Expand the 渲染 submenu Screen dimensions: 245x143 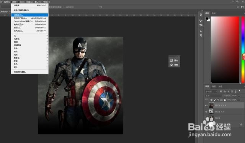tap(30, 61)
